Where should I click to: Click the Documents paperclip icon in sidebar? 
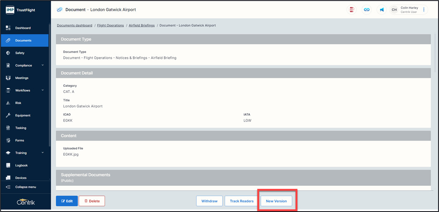click(8, 40)
